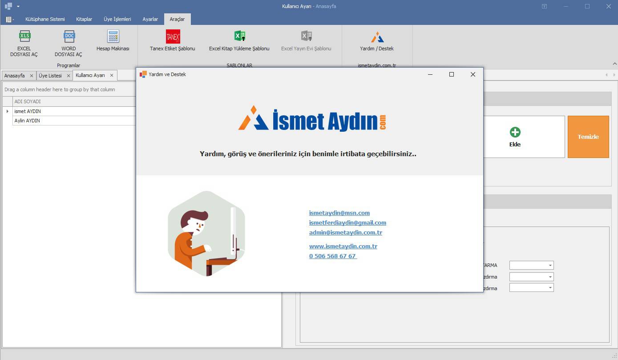
Task: Open application menu icon left of Kütüphane Sistemi
Action: [9, 19]
